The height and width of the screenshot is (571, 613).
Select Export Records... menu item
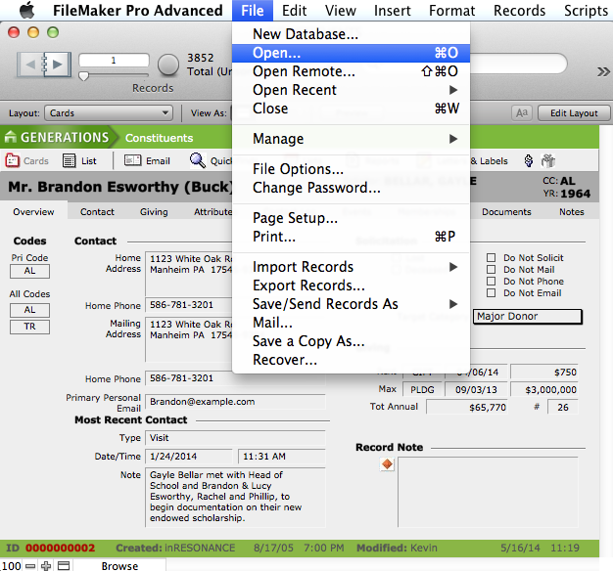pyautogui.click(x=351, y=285)
